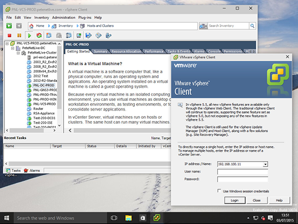Open the IP address / Name dropdown

point(265,164)
